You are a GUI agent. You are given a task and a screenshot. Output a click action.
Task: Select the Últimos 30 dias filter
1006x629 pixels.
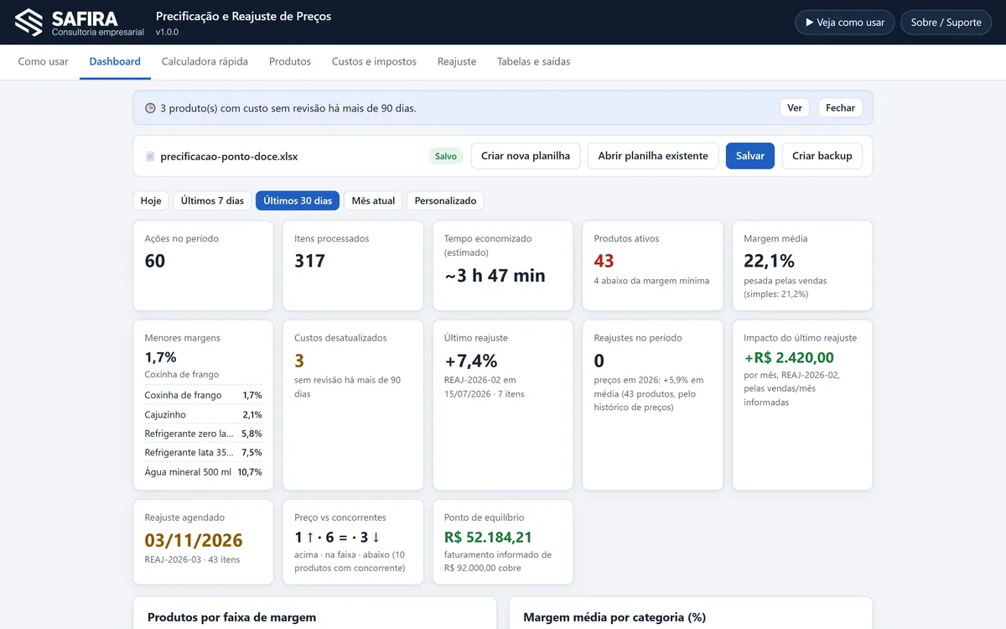pyautogui.click(x=298, y=201)
